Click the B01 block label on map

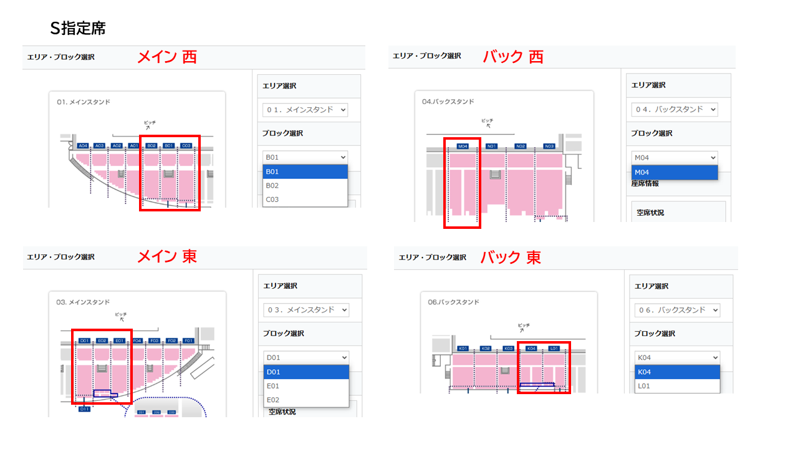(x=168, y=146)
